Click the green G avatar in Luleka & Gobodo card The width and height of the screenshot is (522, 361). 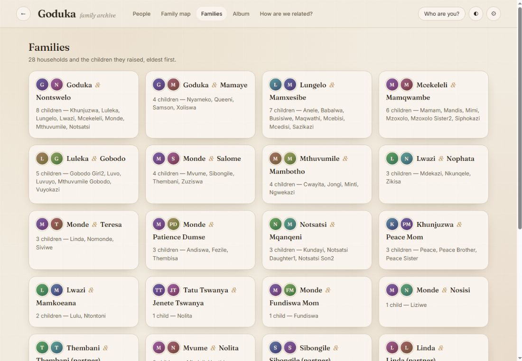click(x=56, y=158)
